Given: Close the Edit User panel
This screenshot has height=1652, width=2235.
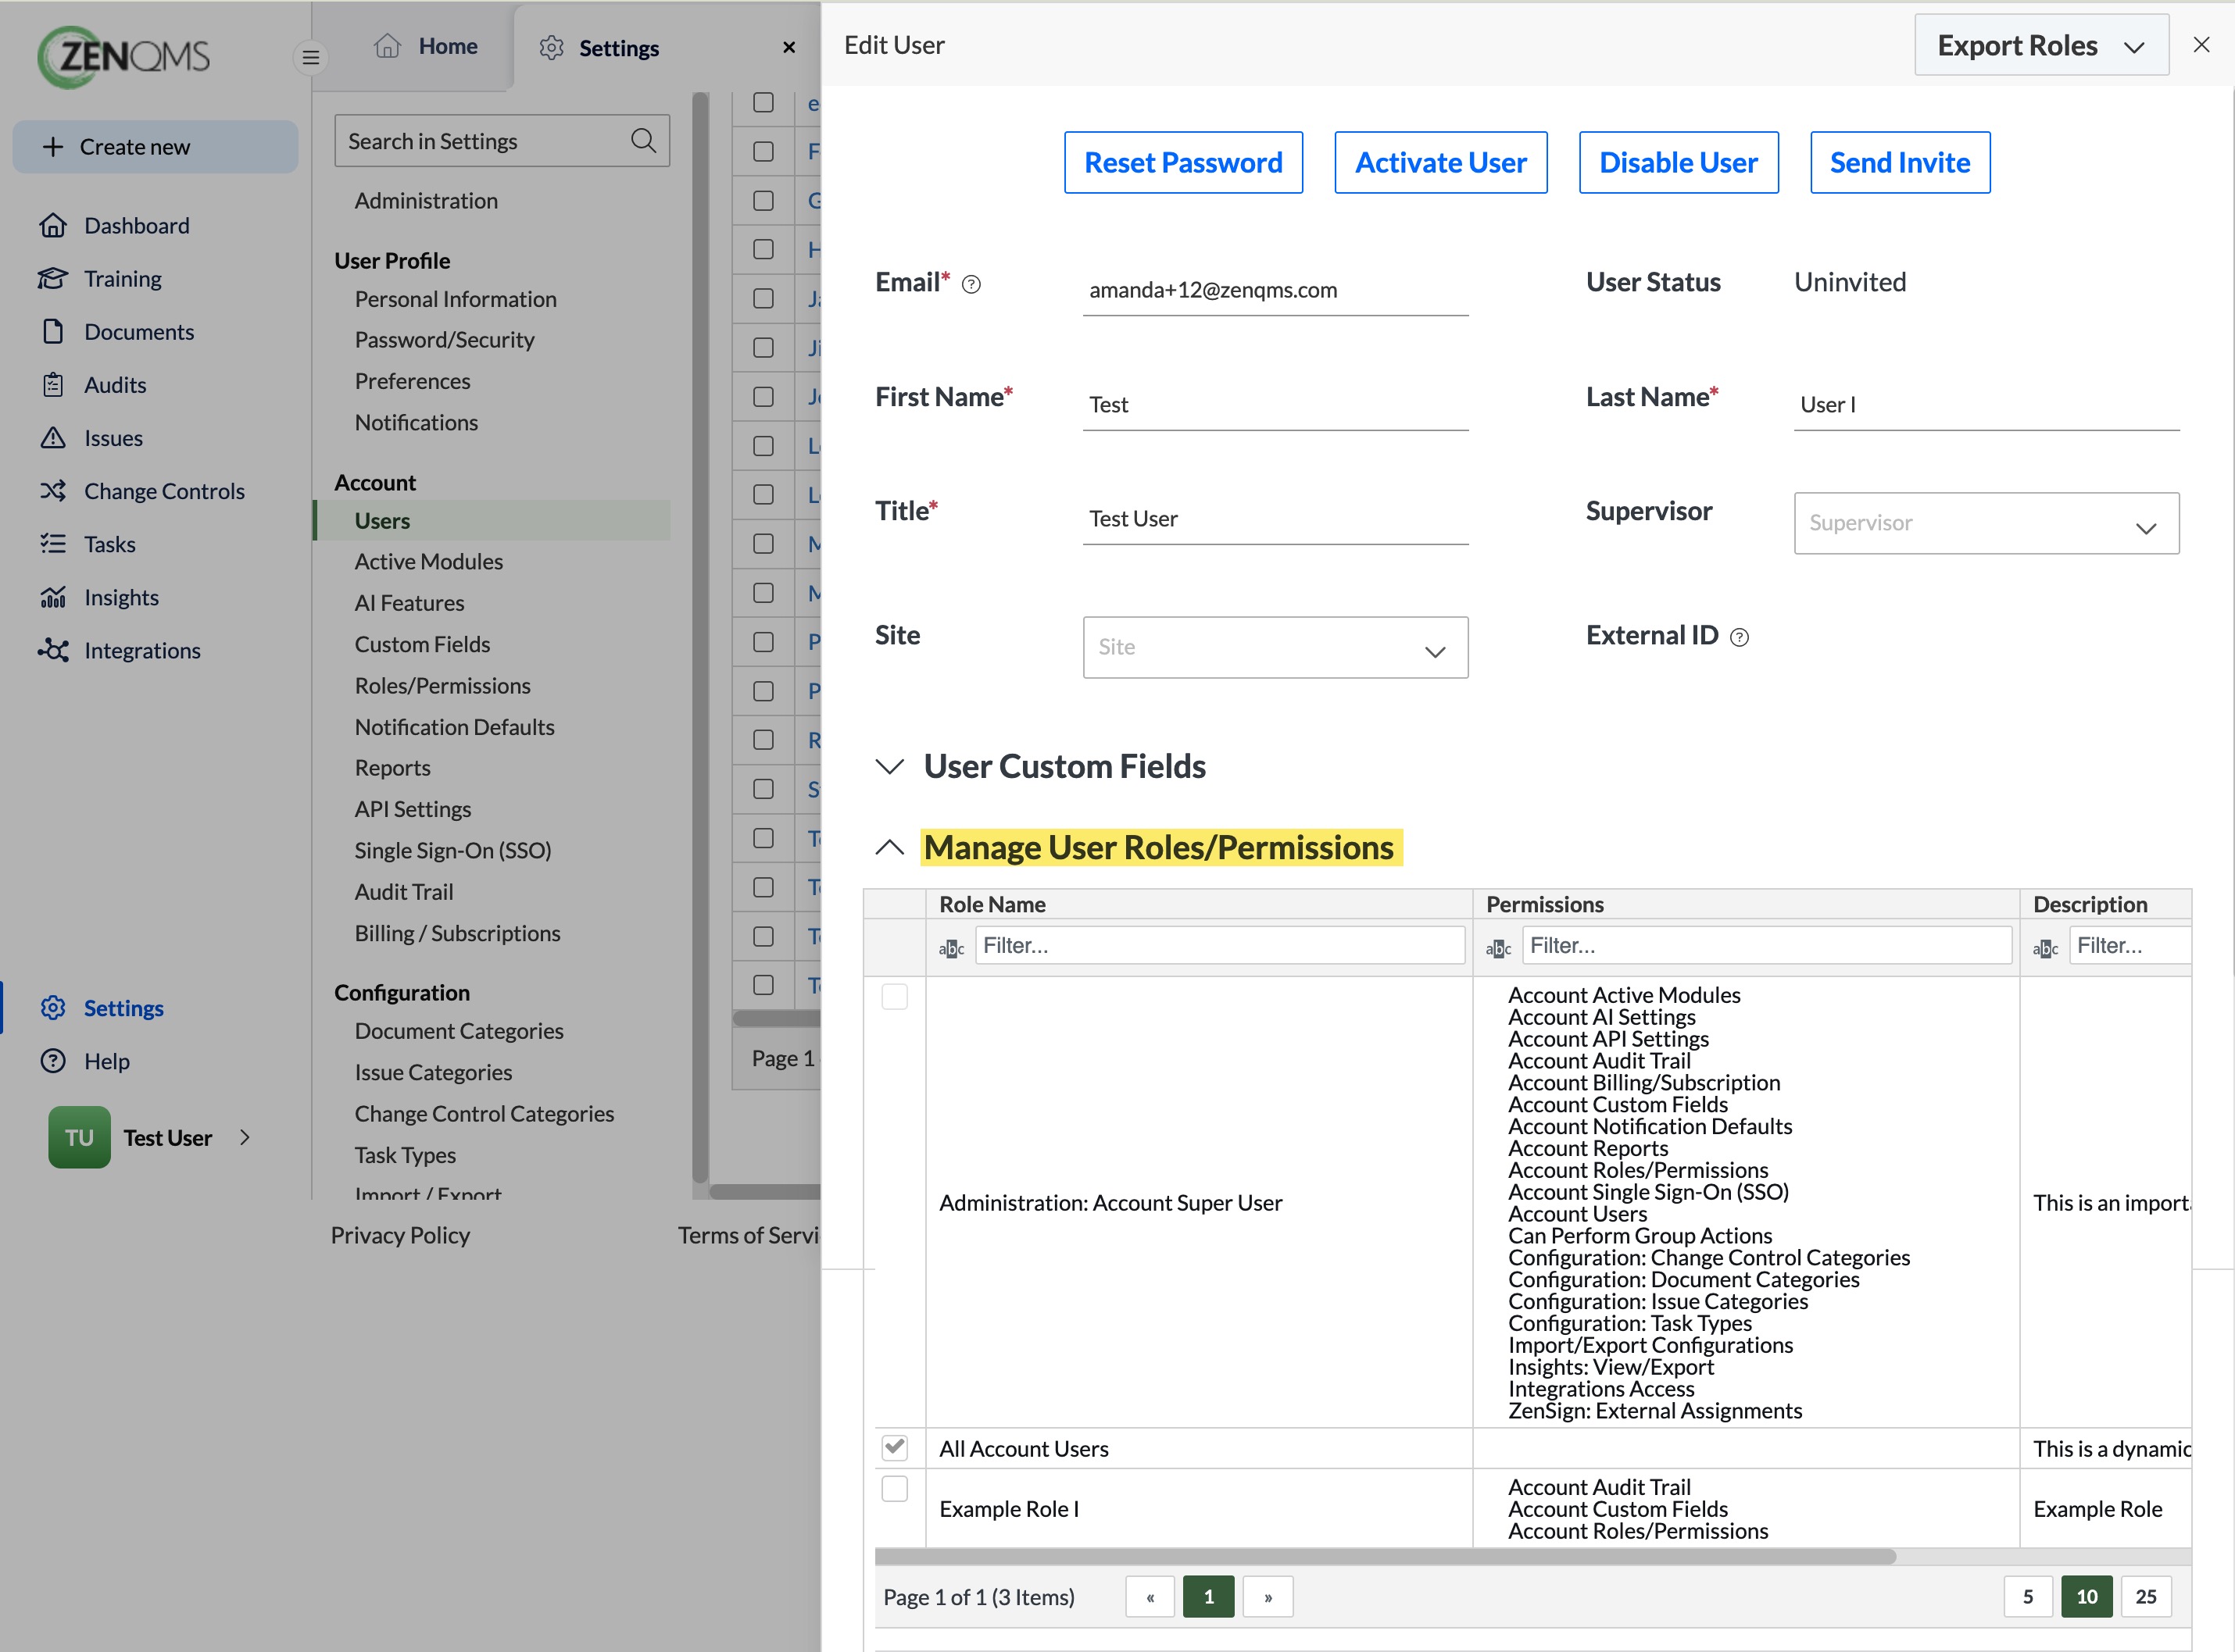Looking at the screenshot, I should pos(2201,45).
